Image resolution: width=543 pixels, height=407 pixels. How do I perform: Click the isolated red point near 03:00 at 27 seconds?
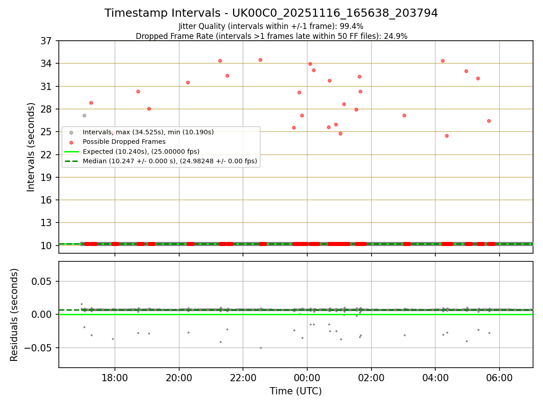coord(404,115)
